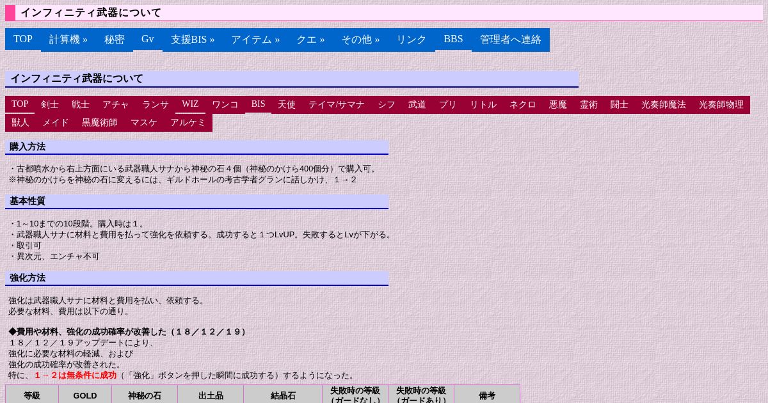768x403 pixels.
Task: Select the 光奏師物理 class tab
Action: point(721,105)
